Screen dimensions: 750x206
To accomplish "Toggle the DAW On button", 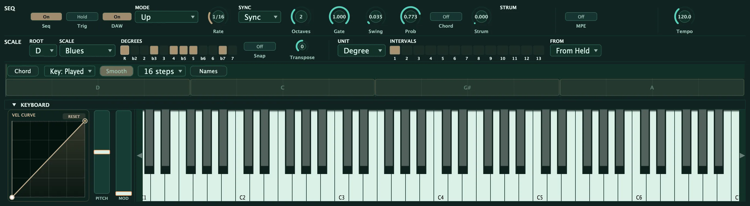I will click(x=117, y=17).
